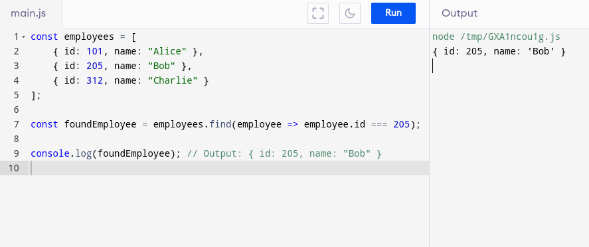Click line number 9 in the gutter
Screen dimensions: 589x247
(16, 154)
